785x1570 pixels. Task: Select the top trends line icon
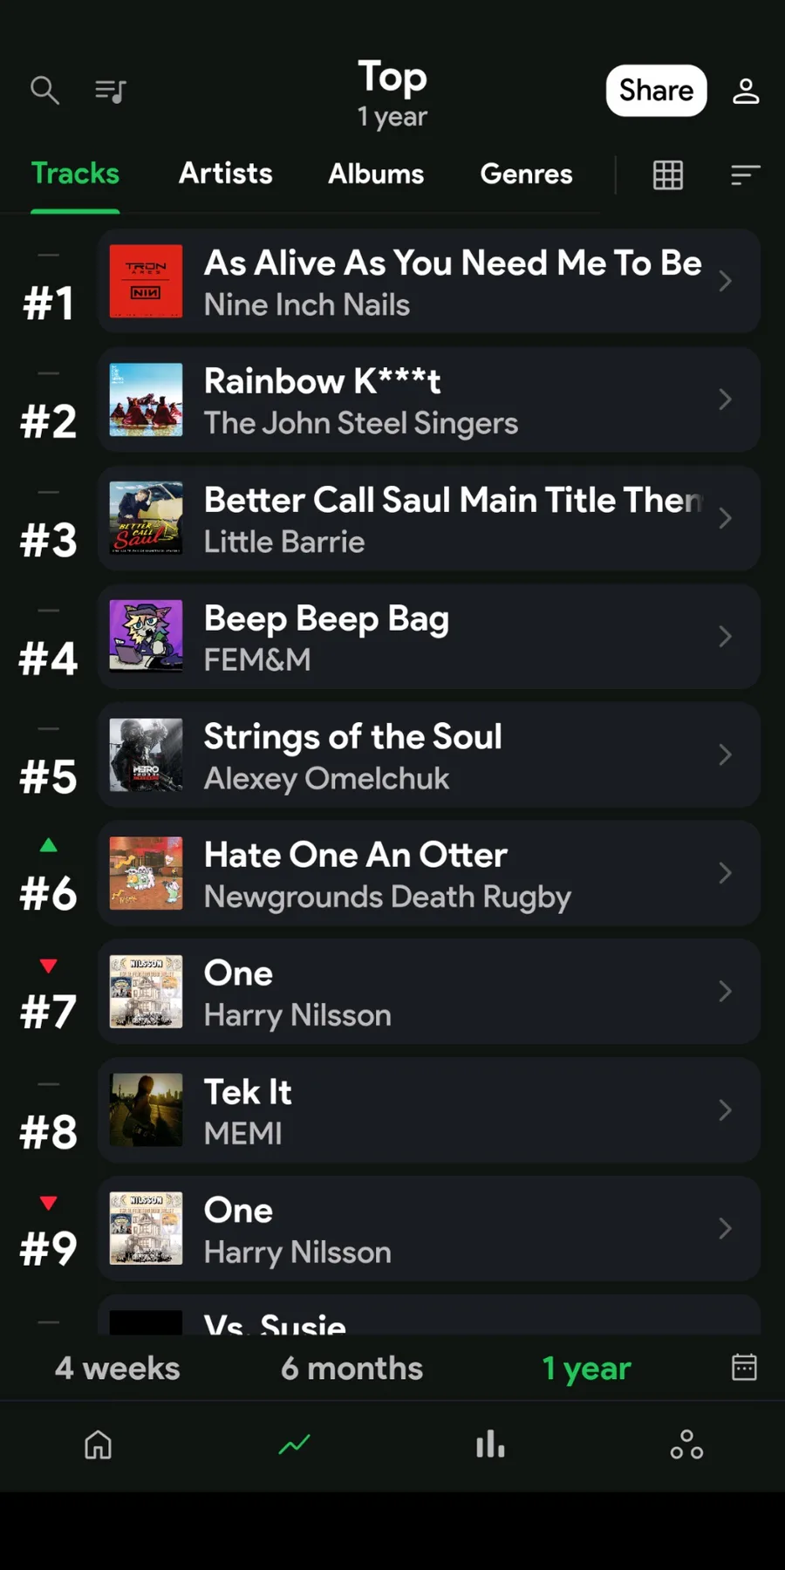[294, 1445]
